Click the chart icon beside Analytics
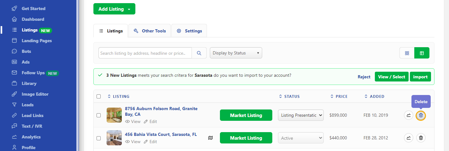 14,137
